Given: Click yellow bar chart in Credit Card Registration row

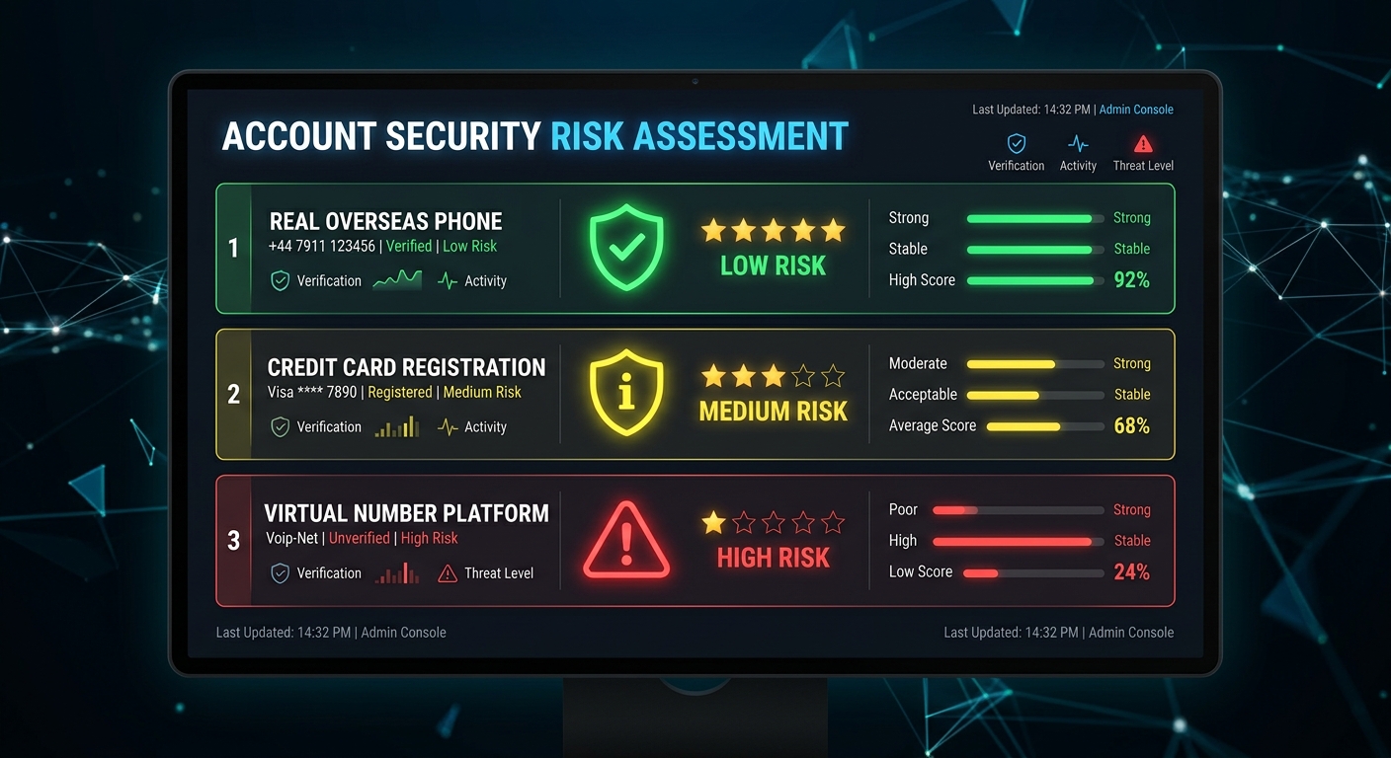Looking at the screenshot, I should pyautogui.click(x=397, y=427).
